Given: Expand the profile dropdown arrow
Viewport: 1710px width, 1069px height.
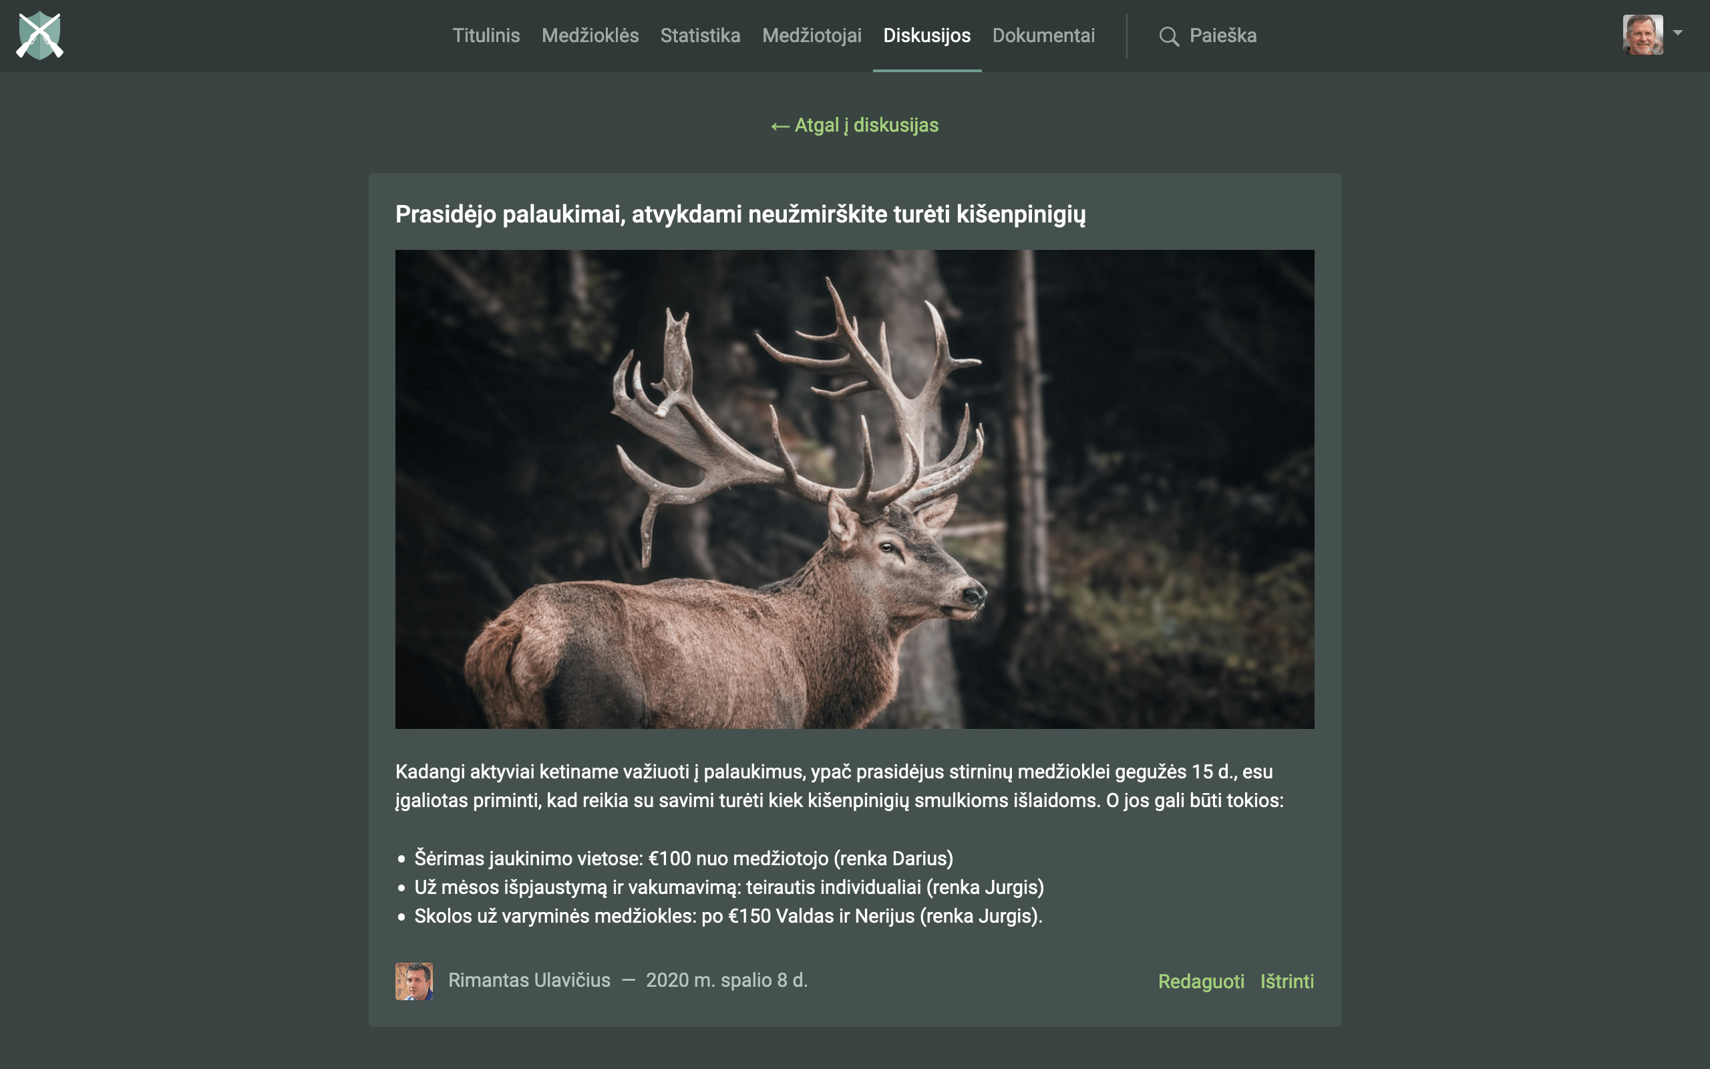Looking at the screenshot, I should tap(1677, 33).
